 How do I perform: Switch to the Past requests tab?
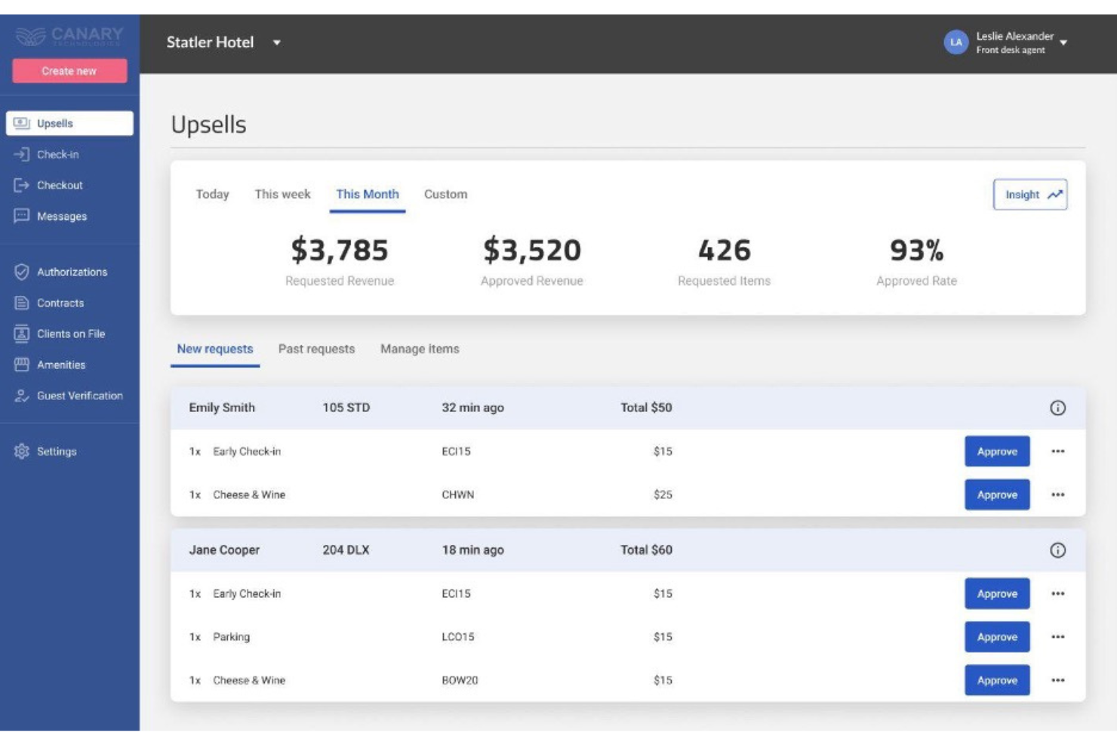click(x=316, y=349)
